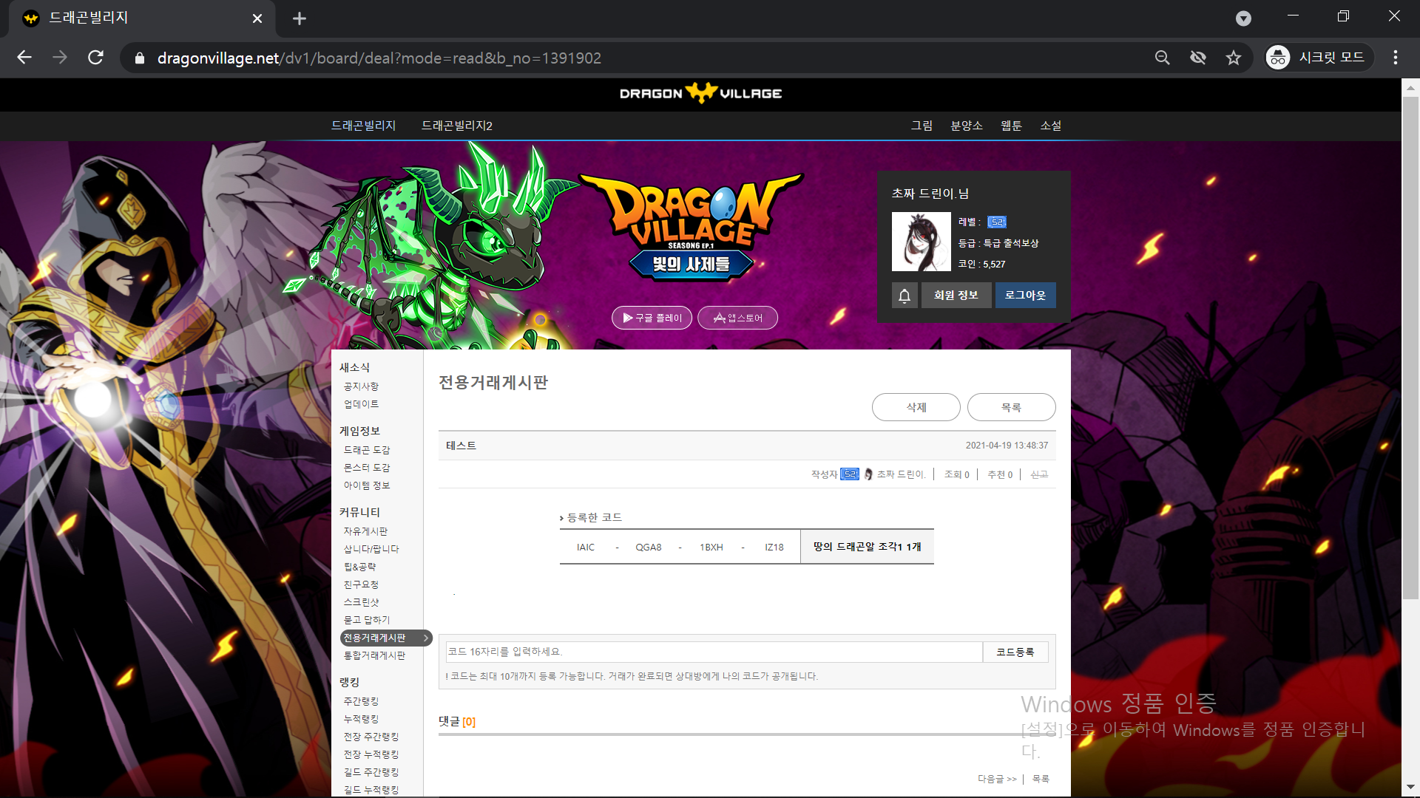The image size is (1420, 798).
Task: Open the 친구요청 board
Action: pos(361,584)
